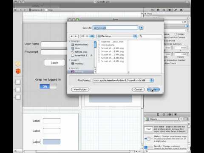Click the highlighted bottom Label text field
204x153 pixels.
coord(51,142)
